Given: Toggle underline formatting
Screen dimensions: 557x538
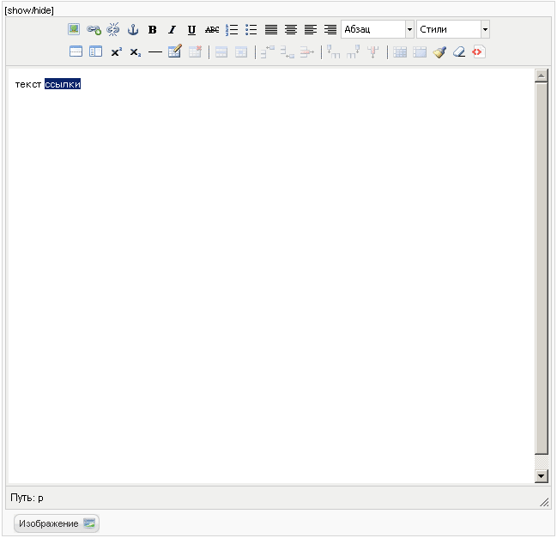Looking at the screenshot, I should click(x=191, y=29).
